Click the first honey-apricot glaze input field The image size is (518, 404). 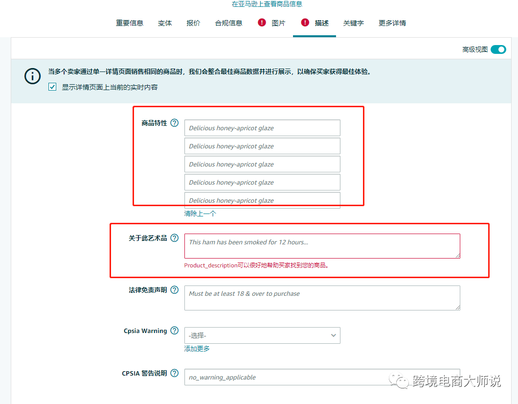point(262,128)
